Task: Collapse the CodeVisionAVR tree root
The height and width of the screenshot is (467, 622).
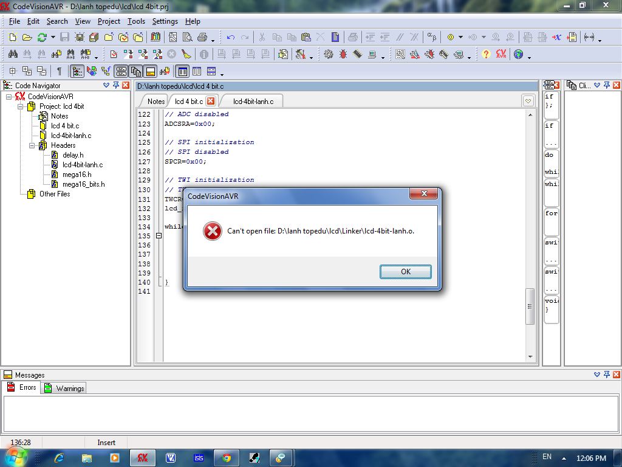Action: coord(9,97)
